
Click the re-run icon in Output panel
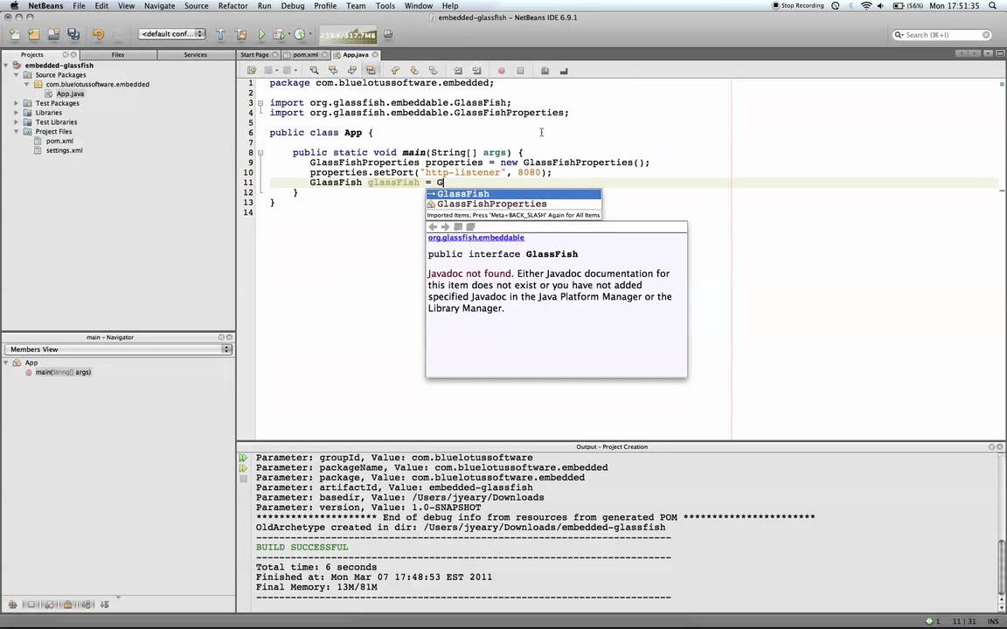click(243, 459)
